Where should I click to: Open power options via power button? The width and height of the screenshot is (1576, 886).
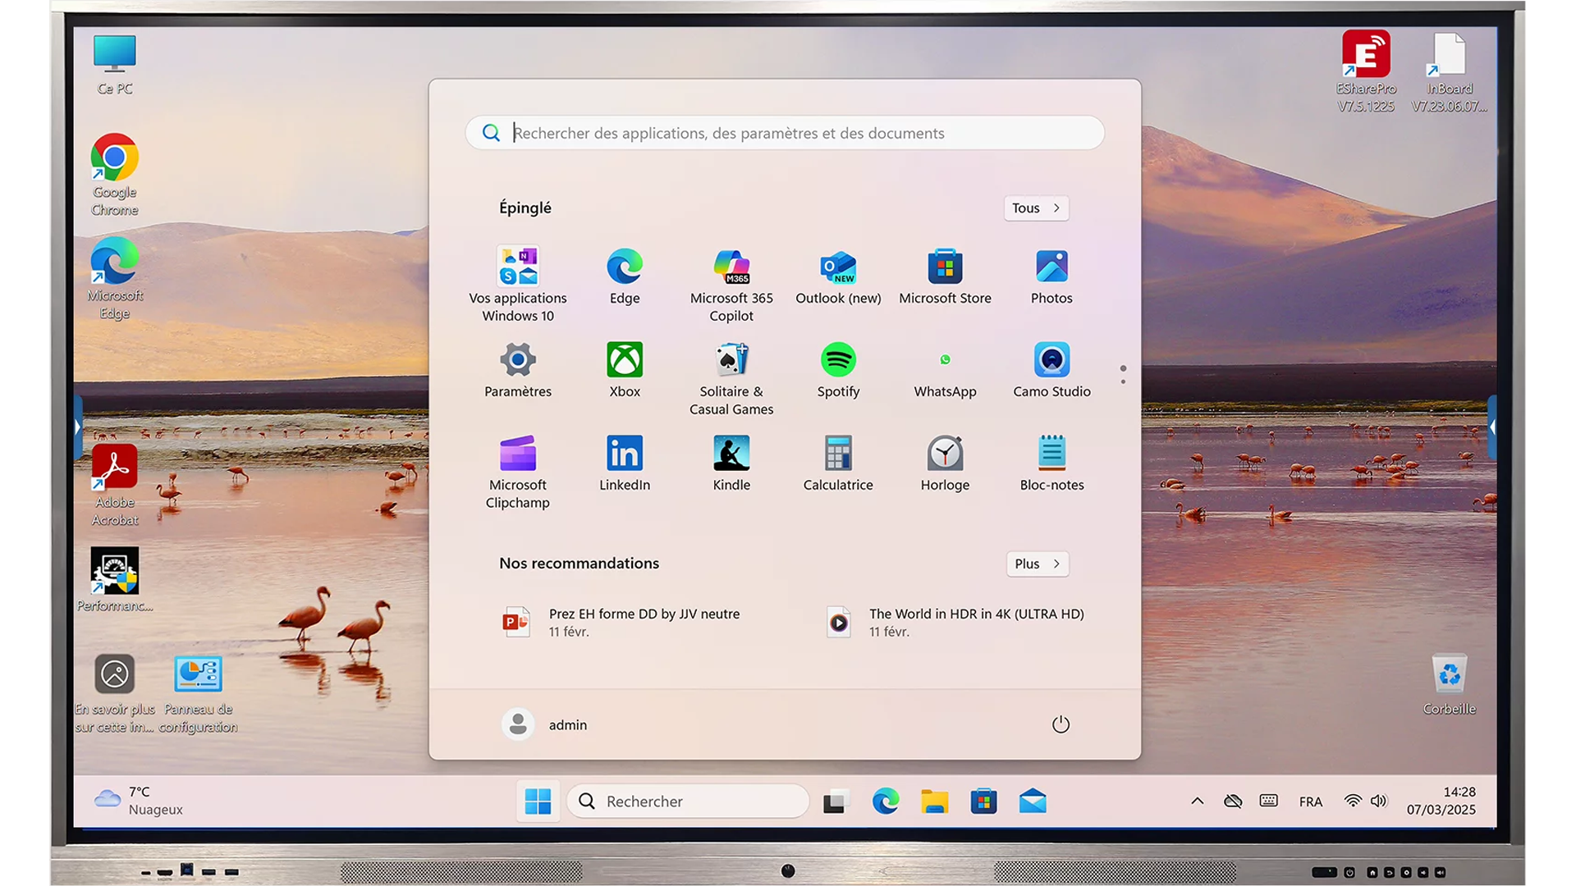point(1061,724)
